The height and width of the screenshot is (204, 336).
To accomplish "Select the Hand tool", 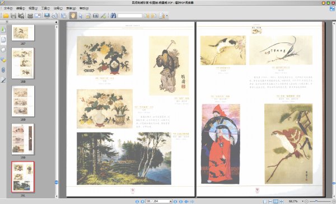I will click(73, 16).
